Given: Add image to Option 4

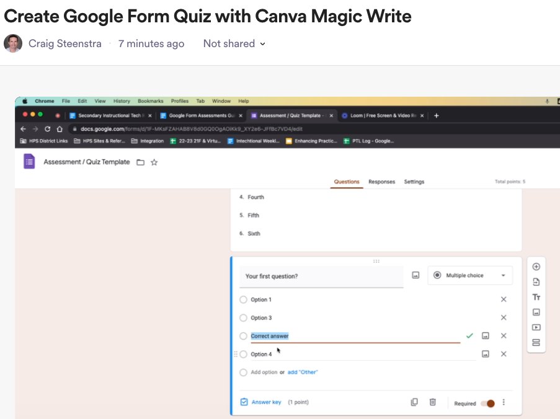Looking at the screenshot, I should tap(486, 354).
